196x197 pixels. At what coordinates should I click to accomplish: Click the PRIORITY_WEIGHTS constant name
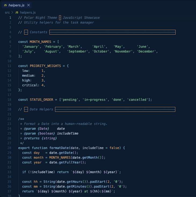(45, 66)
